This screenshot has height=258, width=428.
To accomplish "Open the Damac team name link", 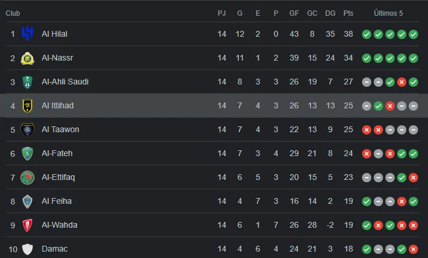I will point(54,249).
